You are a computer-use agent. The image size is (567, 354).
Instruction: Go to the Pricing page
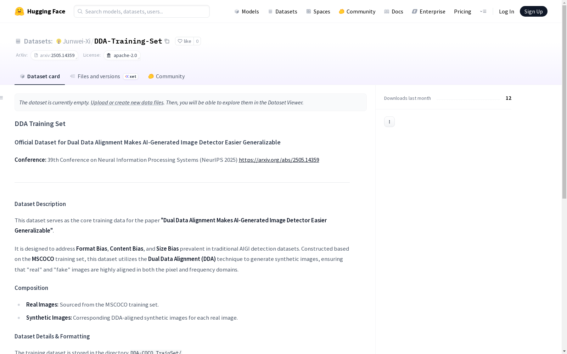pos(462,11)
